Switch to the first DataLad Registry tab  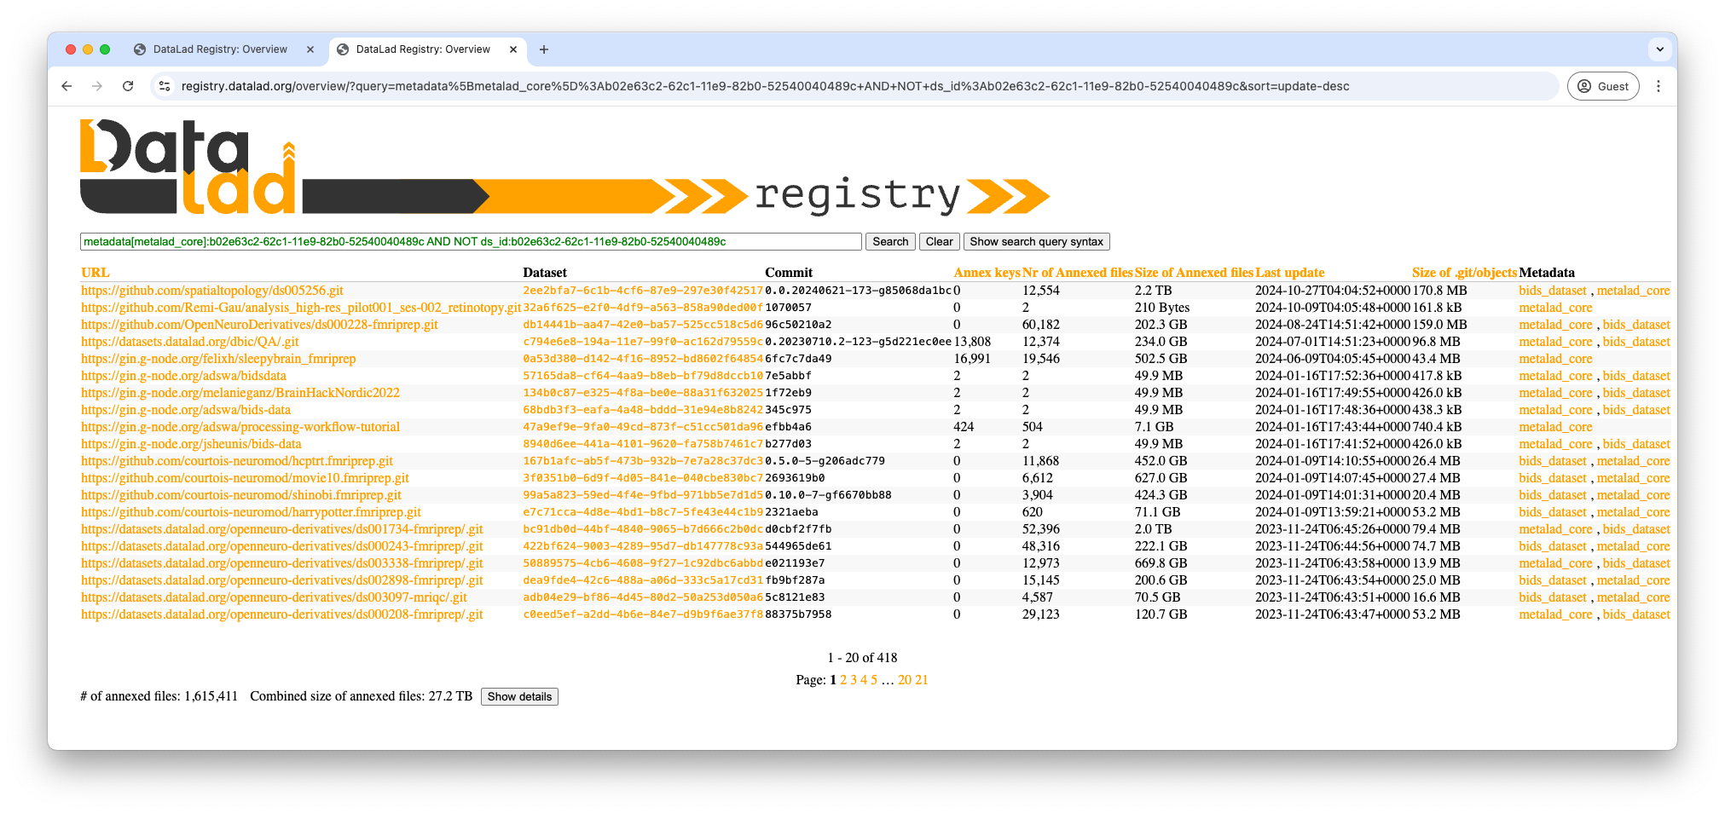pos(220,49)
